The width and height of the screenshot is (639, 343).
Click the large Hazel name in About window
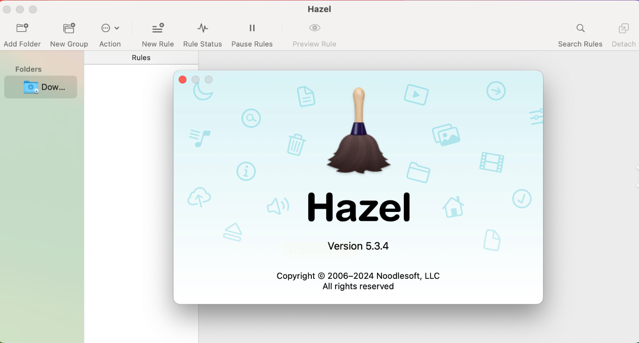358,207
